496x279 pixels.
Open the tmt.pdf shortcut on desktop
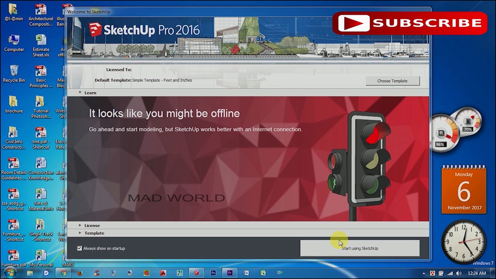41,138
